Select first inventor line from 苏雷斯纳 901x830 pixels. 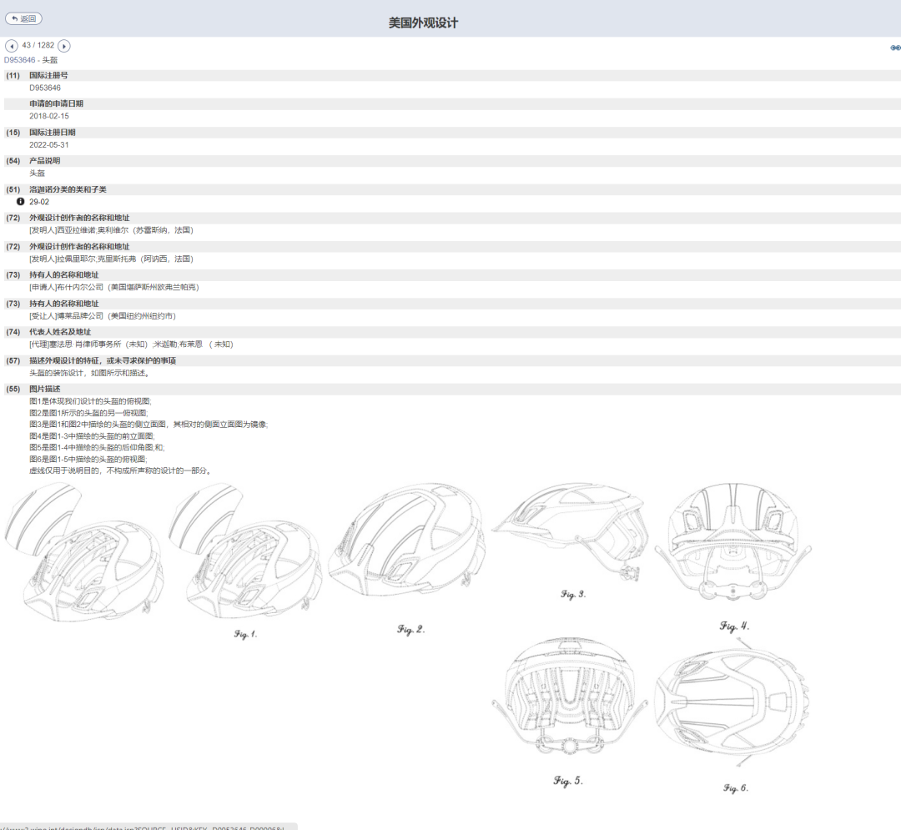click(x=112, y=230)
